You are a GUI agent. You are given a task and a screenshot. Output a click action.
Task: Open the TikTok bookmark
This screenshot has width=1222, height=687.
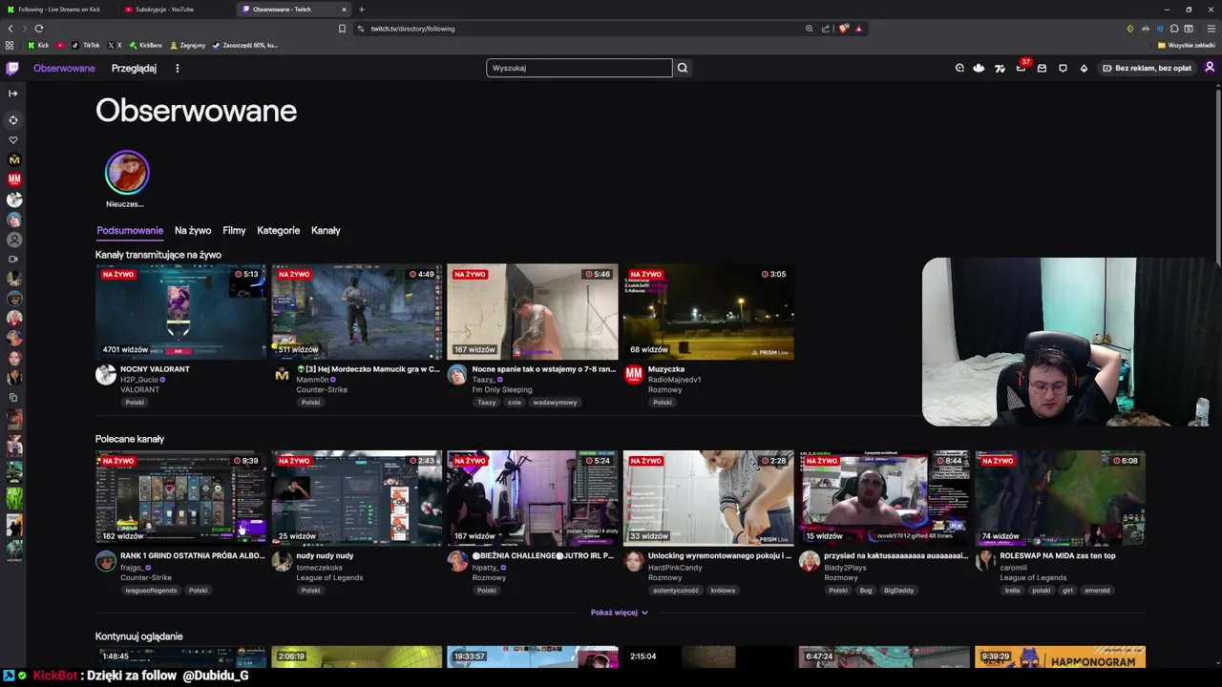(86, 45)
